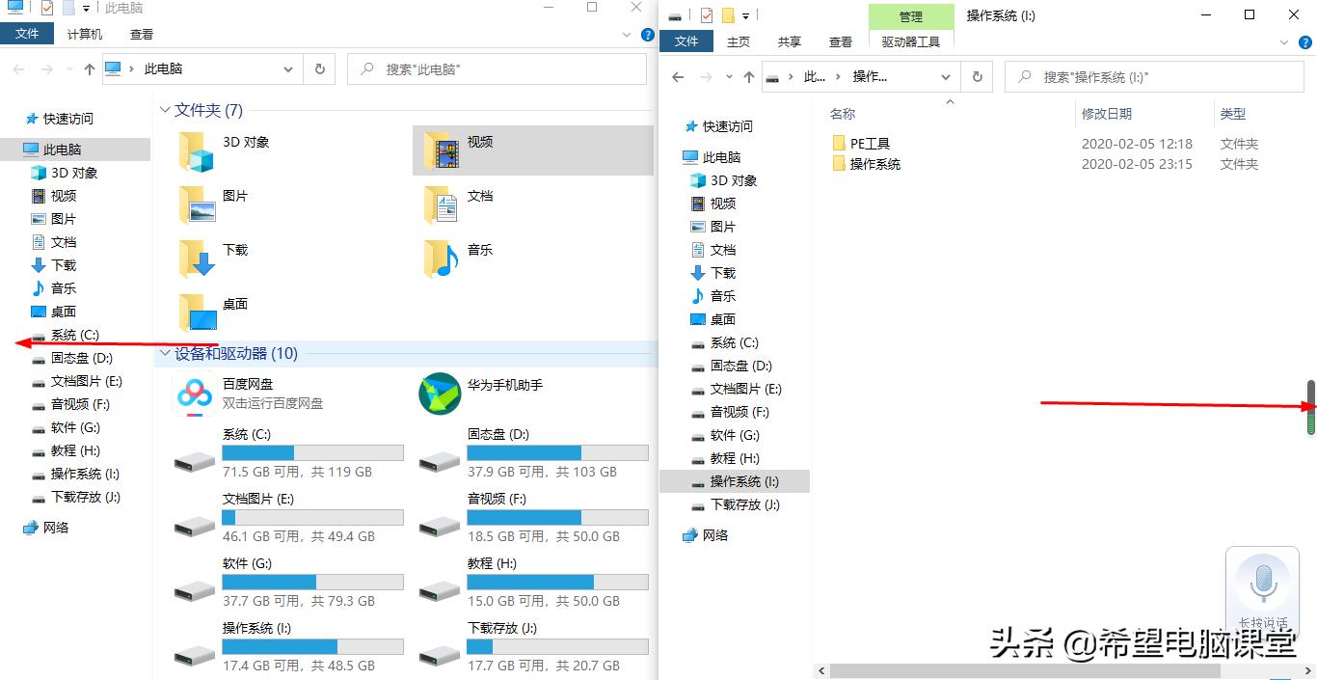
Task: Open the 视频 (Videos) folder icon in left window
Action: [443, 150]
